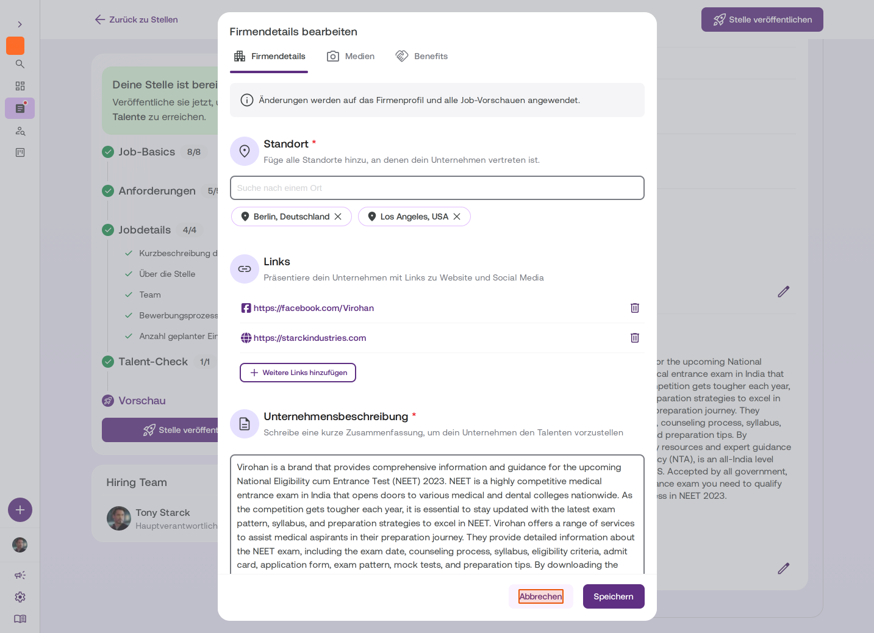
Task: Click Stelle veröffentlichen button at top right
Action: (x=762, y=20)
